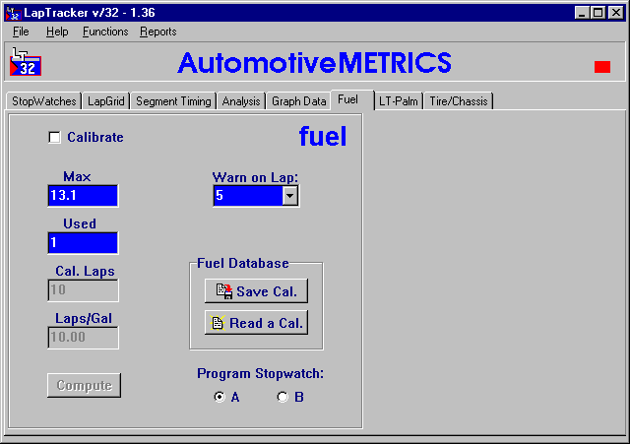
Task: Switch to the Tire/Chassis tab
Action: point(459,100)
